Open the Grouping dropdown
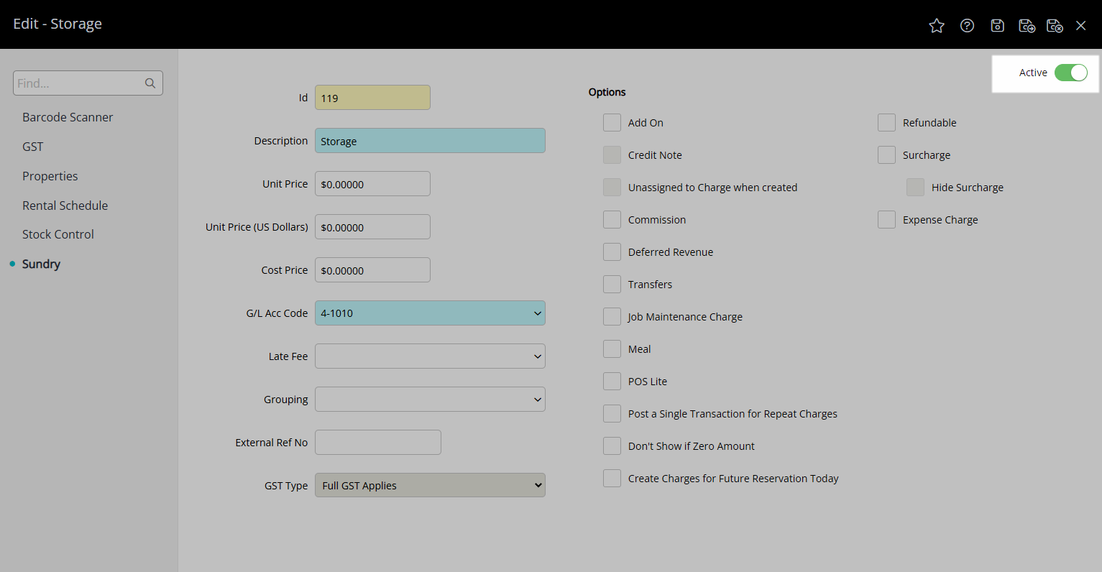The image size is (1102, 572). pos(430,400)
